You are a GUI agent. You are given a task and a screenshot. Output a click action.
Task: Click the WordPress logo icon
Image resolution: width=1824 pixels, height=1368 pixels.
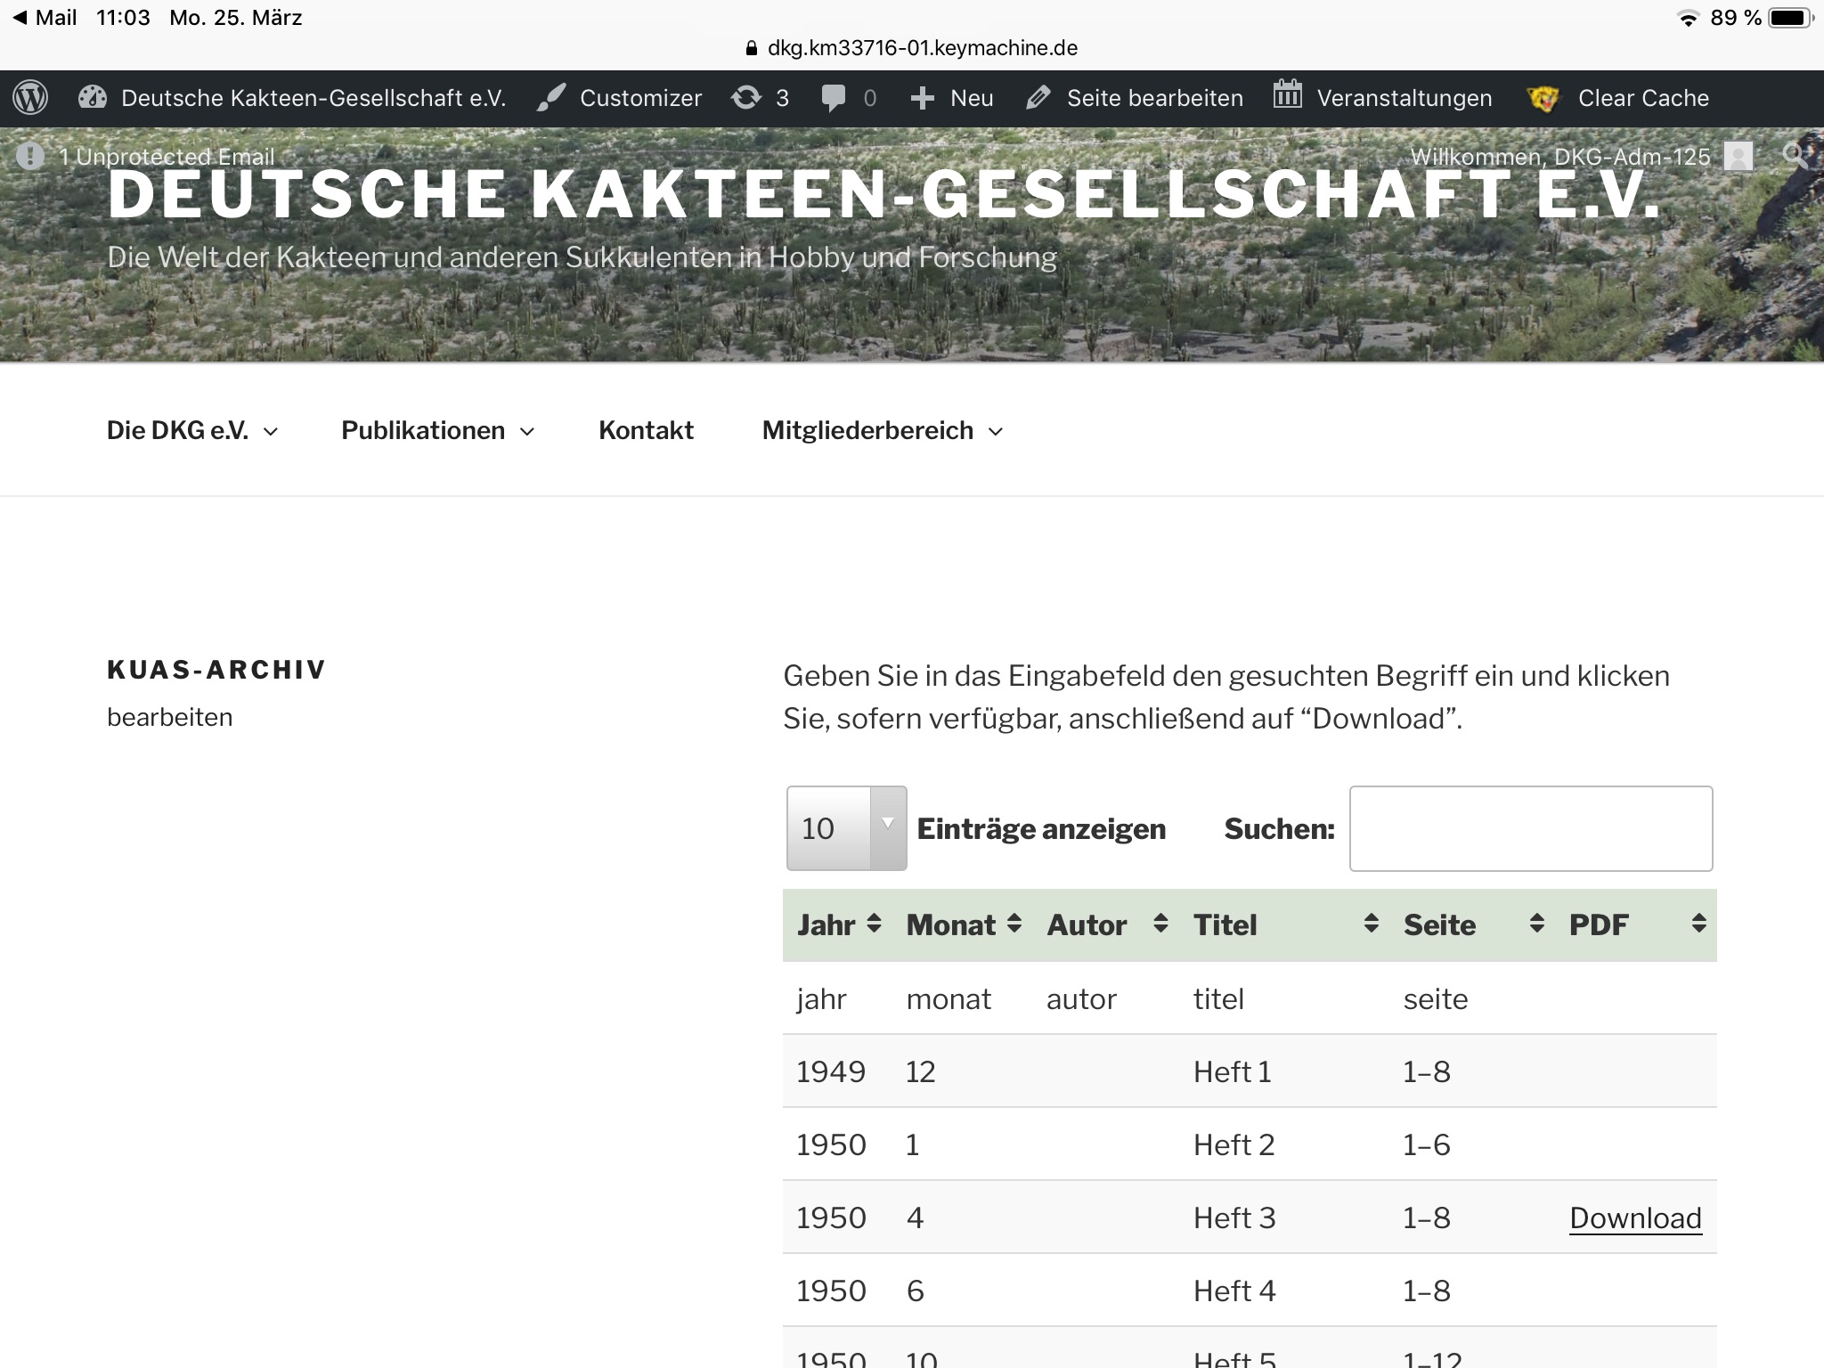(31, 98)
